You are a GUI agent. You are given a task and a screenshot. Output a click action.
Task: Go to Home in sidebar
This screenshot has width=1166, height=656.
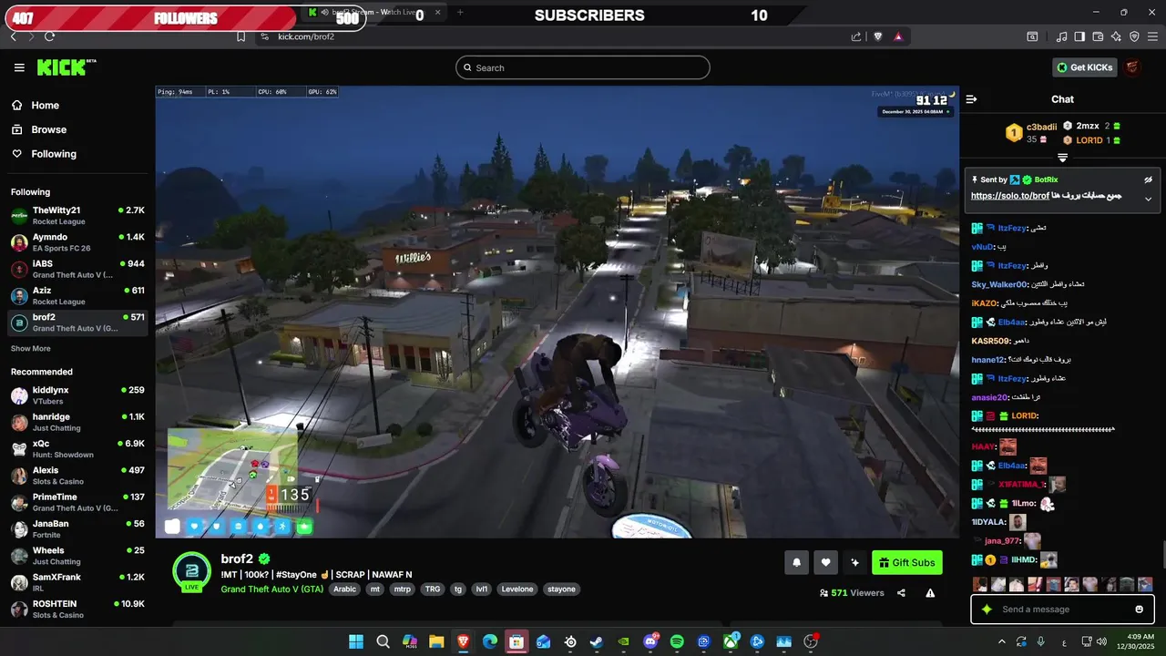click(x=45, y=106)
